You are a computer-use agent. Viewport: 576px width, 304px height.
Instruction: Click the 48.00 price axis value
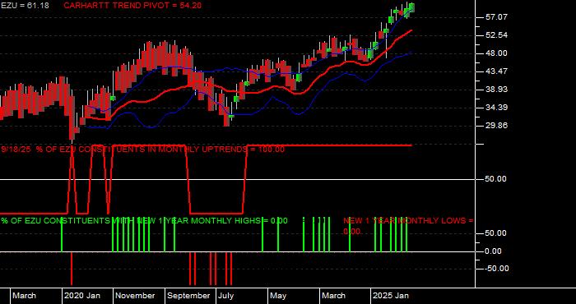click(497, 53)
